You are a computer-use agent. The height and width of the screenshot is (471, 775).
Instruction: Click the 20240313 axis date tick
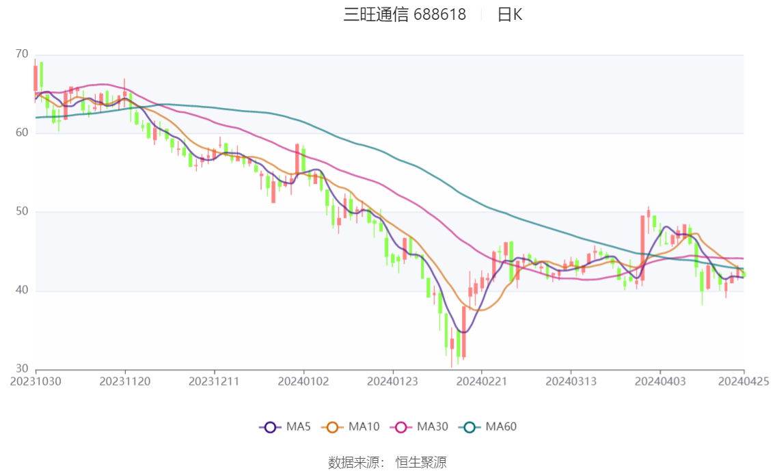[570, 381]
